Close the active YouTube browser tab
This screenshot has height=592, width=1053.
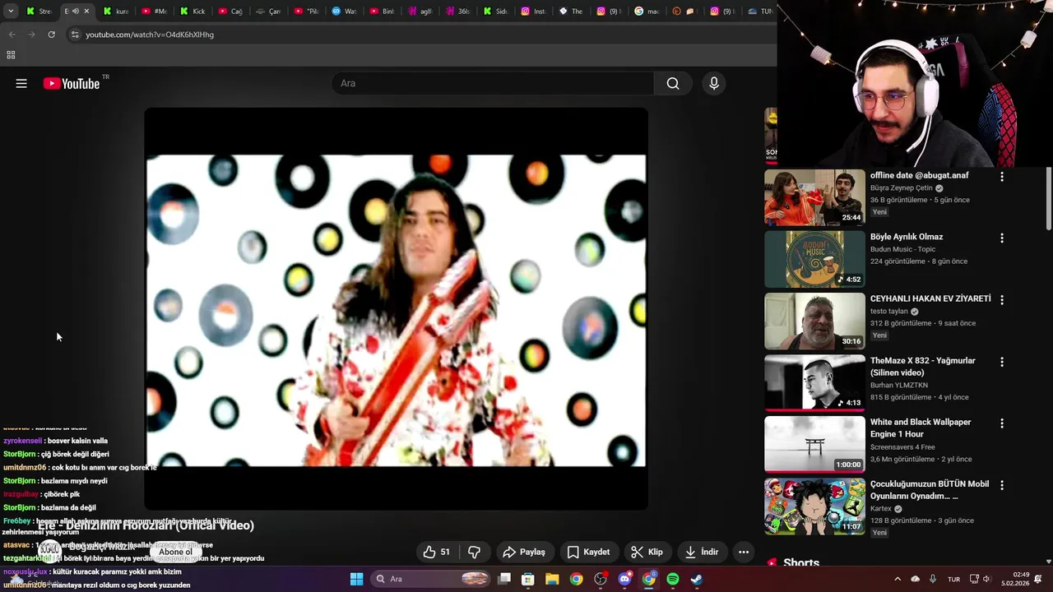click(x=86, y=12)
